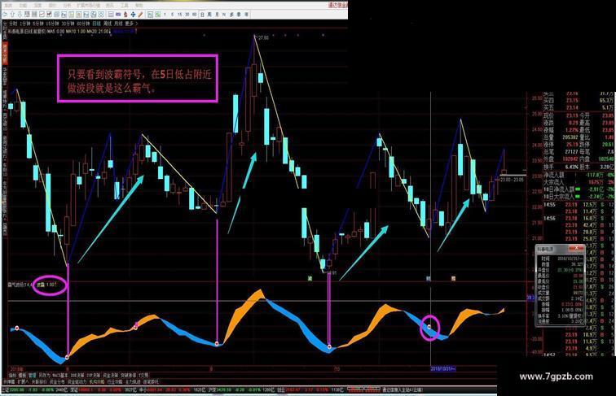Switch to the 1分钟 chart tab

coord(24,24)
